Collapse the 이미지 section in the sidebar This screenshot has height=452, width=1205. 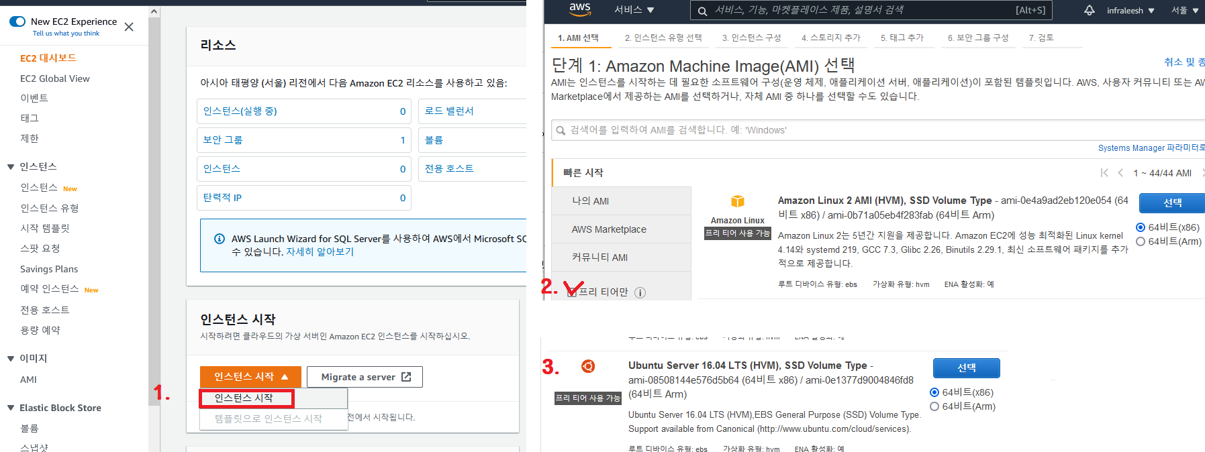coord(11,358)
